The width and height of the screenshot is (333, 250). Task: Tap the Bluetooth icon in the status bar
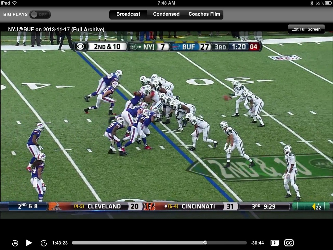click(312, 3)
